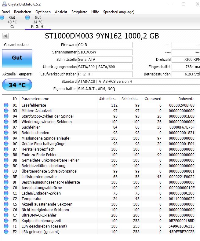The height and width of the screenshot is (241, 200).
Task: Click the Parametername column header
Action: [58, 99]
